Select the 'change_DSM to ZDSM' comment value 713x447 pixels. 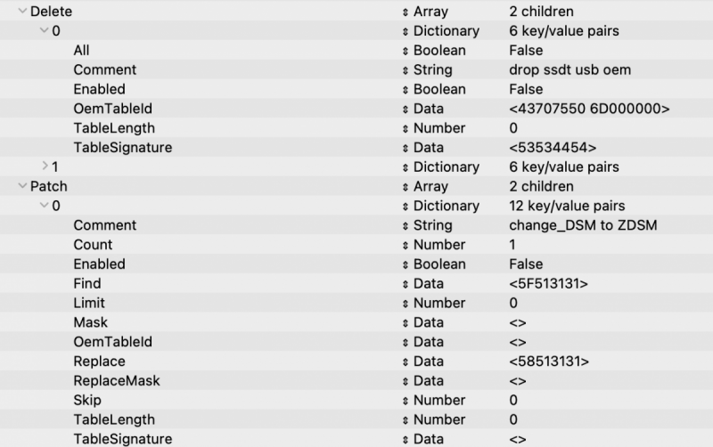tap(576, 225)
